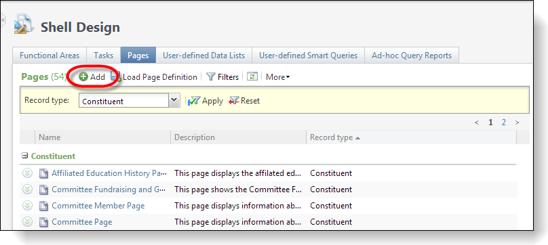Viewport: 548px width, 245px height.
Task: Go to page 2 of results
Action: pyautogui.click(x=504, y=122)
